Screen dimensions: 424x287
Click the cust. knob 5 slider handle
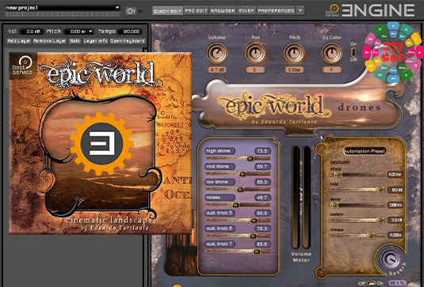point(254,221)
